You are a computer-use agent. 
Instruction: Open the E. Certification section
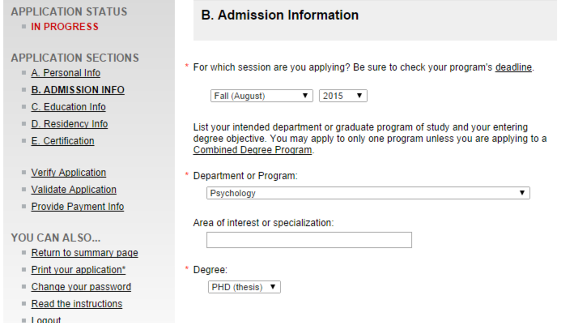[x=63, y=141]
